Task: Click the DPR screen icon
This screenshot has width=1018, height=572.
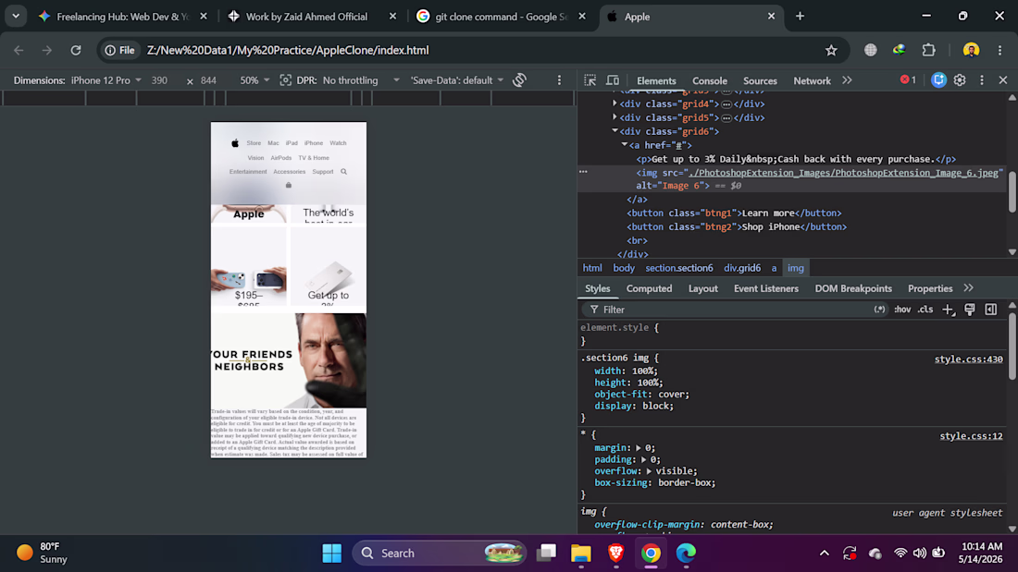Action: coord(285,79)
